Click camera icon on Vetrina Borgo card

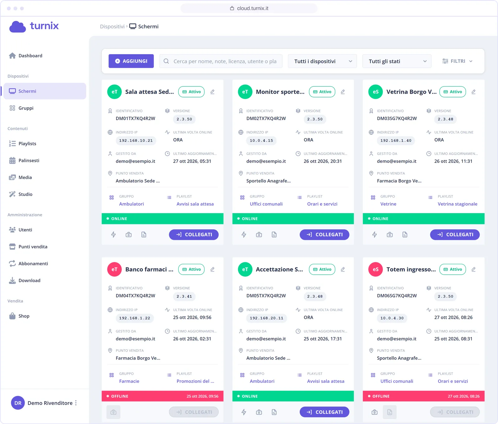[390, 235]
